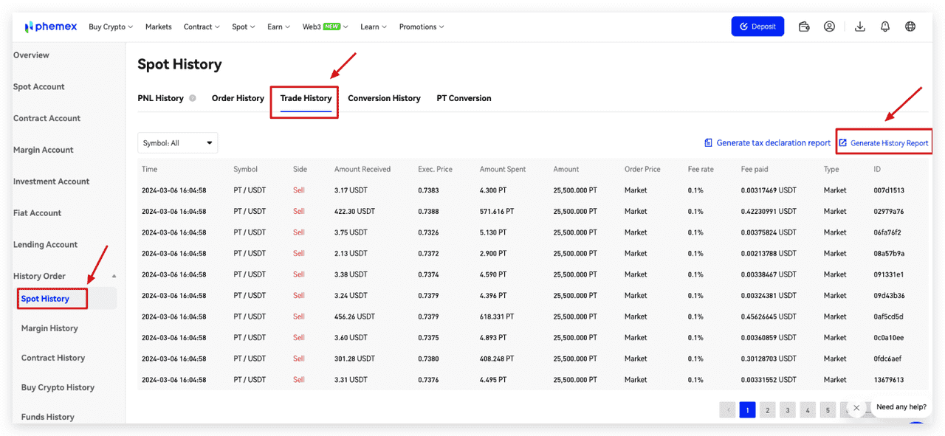Open Funds History in the sidebar
This screenshot has width=945, height=436.
coord(48,417)
